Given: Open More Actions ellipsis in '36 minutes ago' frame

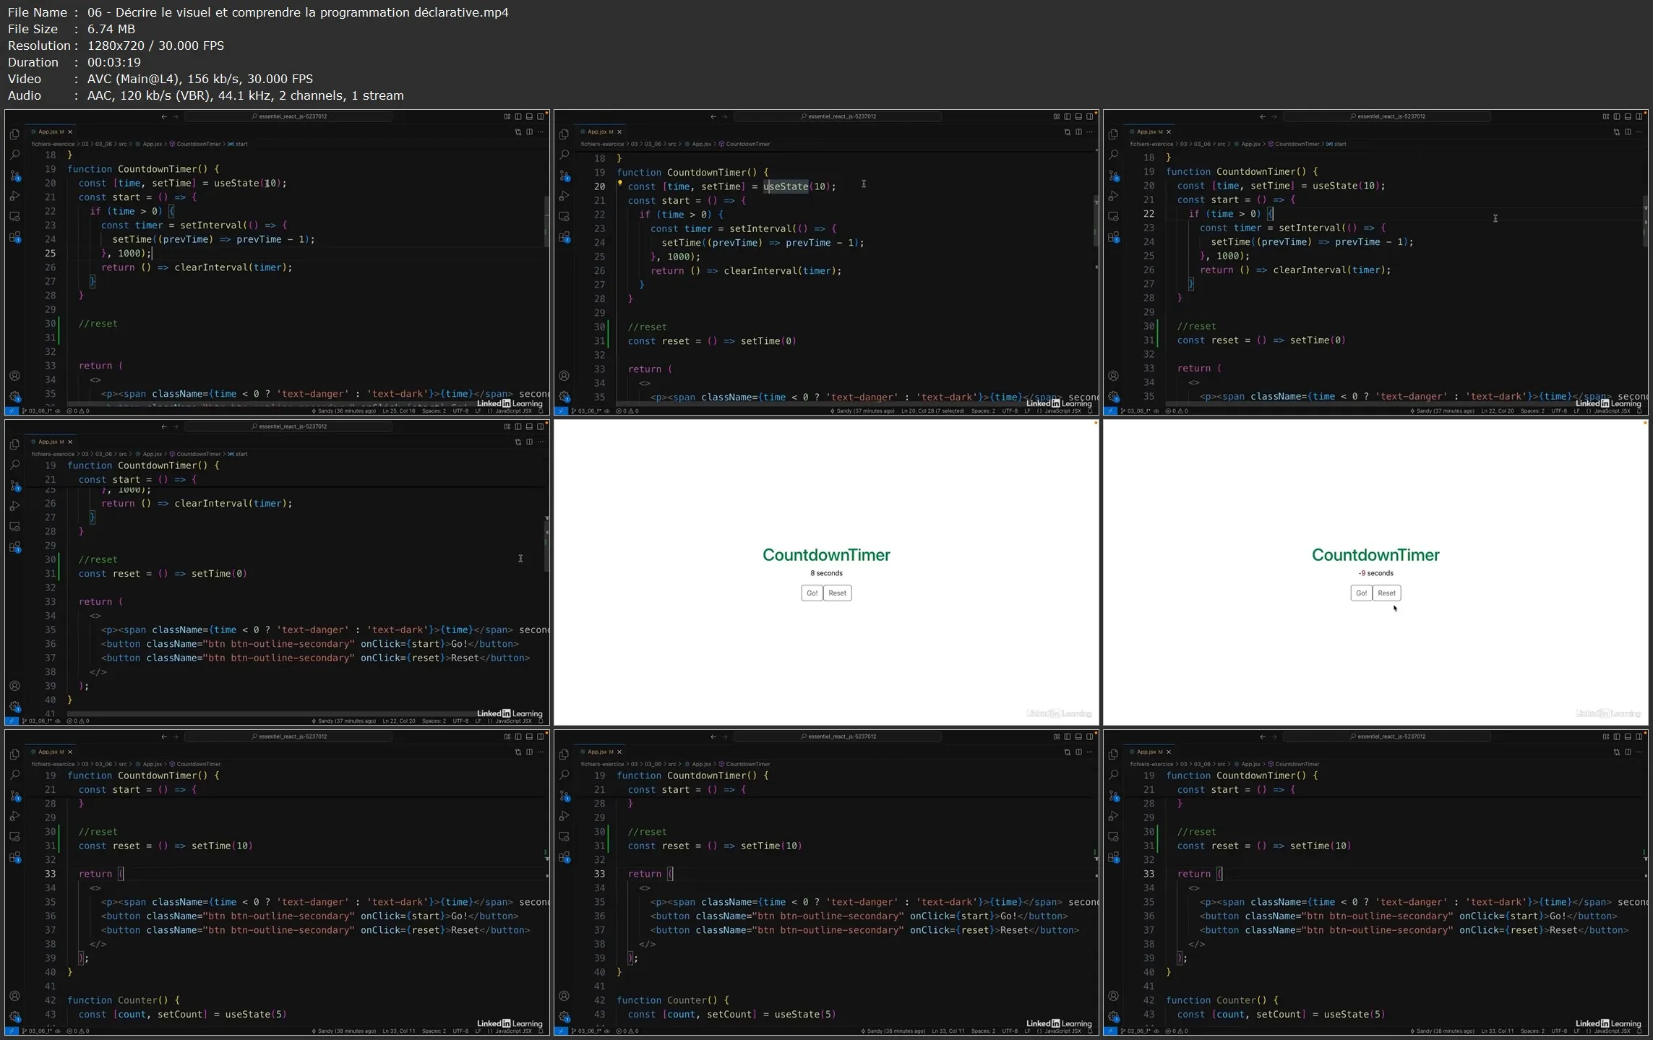Looking at the screenshot, I should (x=541, y=132).
